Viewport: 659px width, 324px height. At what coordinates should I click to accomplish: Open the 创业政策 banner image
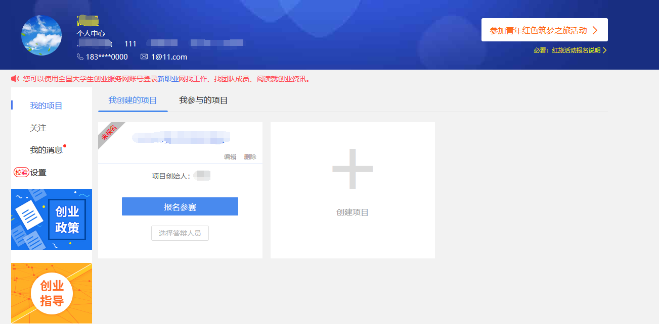coord(52,220)
